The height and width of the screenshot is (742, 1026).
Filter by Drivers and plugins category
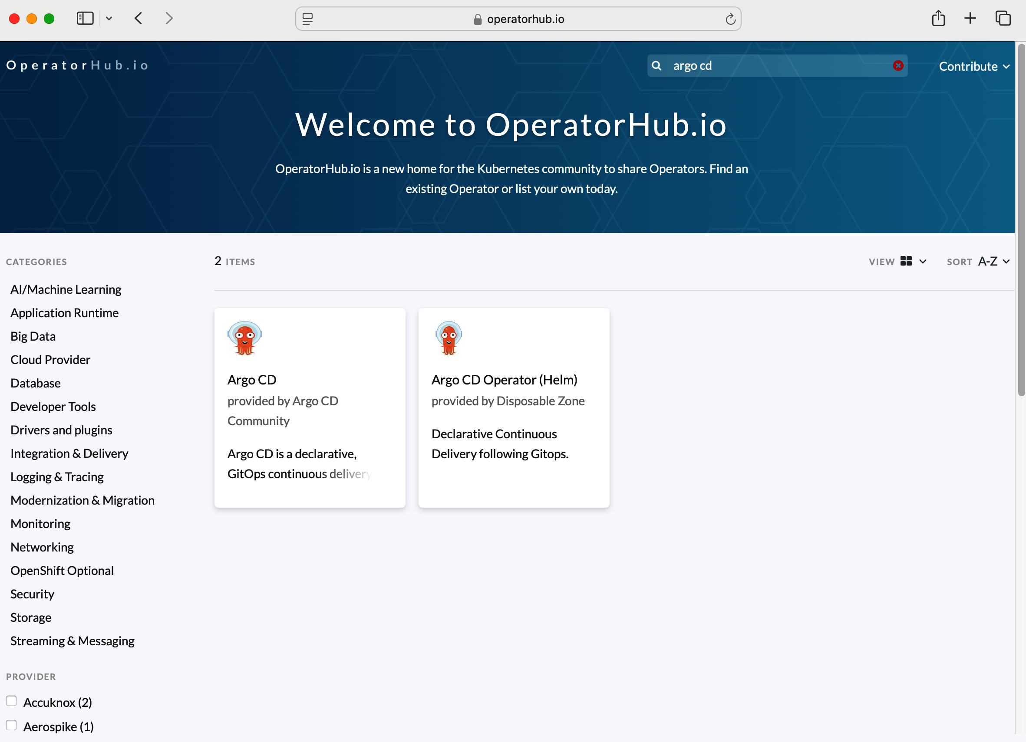click(x=62, y=430)
